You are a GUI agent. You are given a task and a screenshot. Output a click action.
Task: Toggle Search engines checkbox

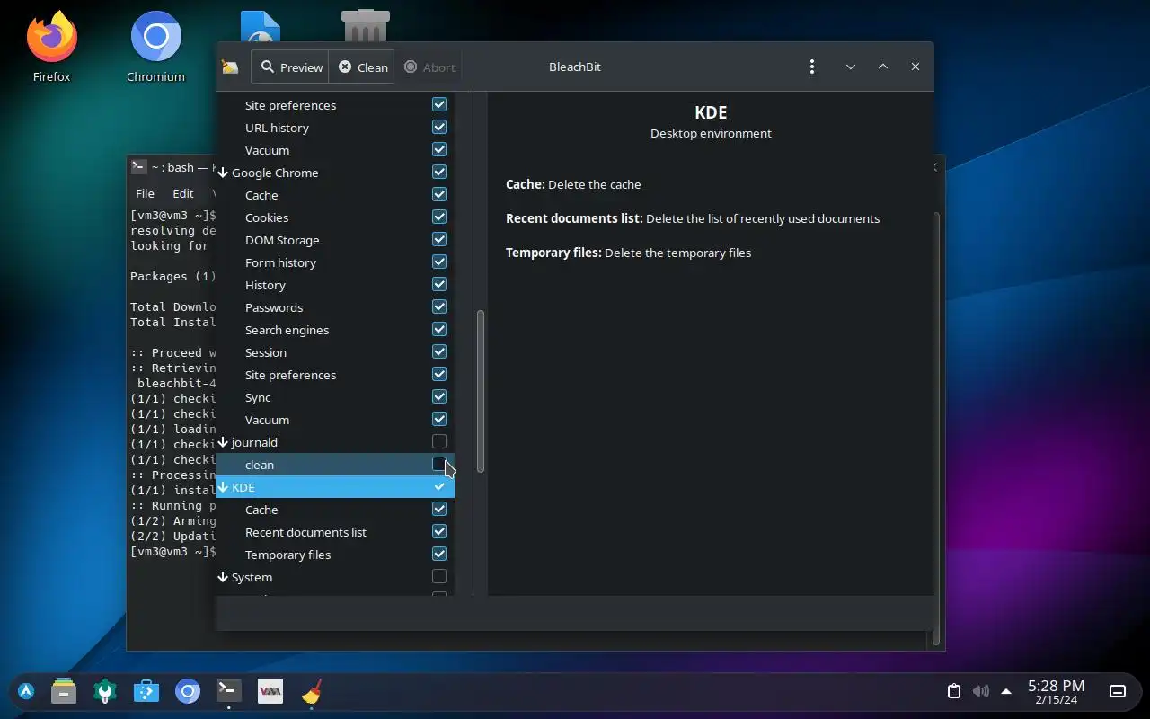tap(439, 329)
